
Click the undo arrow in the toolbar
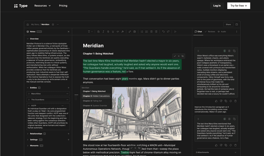[x=164, y=32]
